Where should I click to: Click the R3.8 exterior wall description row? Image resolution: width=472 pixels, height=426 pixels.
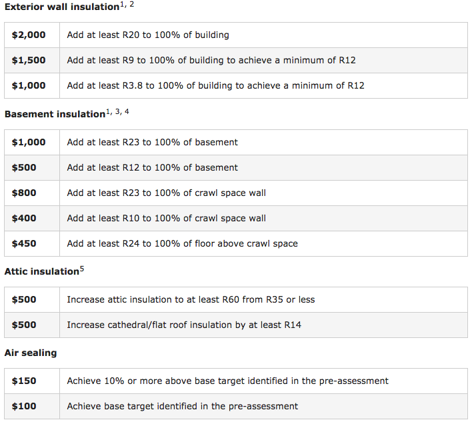pos(215,85)
